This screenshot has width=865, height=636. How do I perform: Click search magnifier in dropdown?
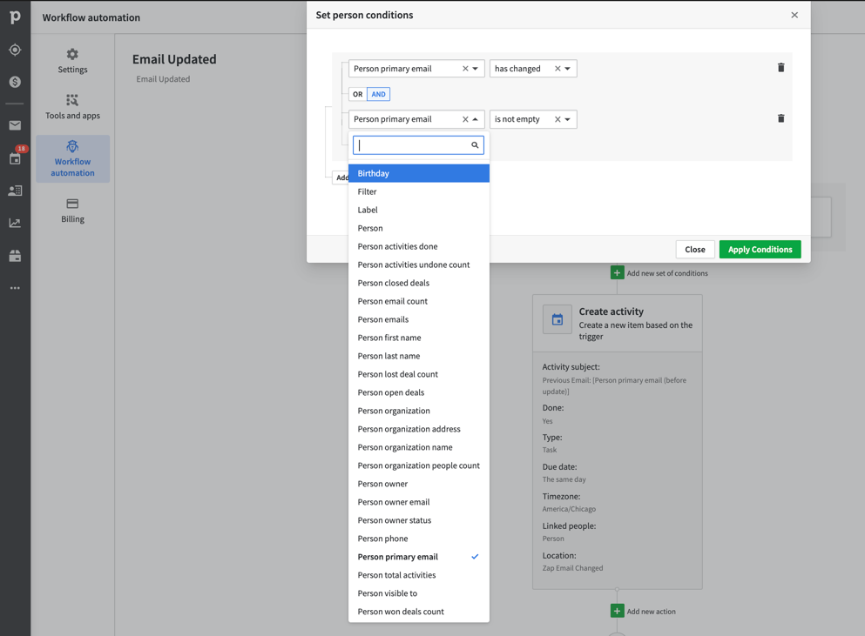(475, 145)
